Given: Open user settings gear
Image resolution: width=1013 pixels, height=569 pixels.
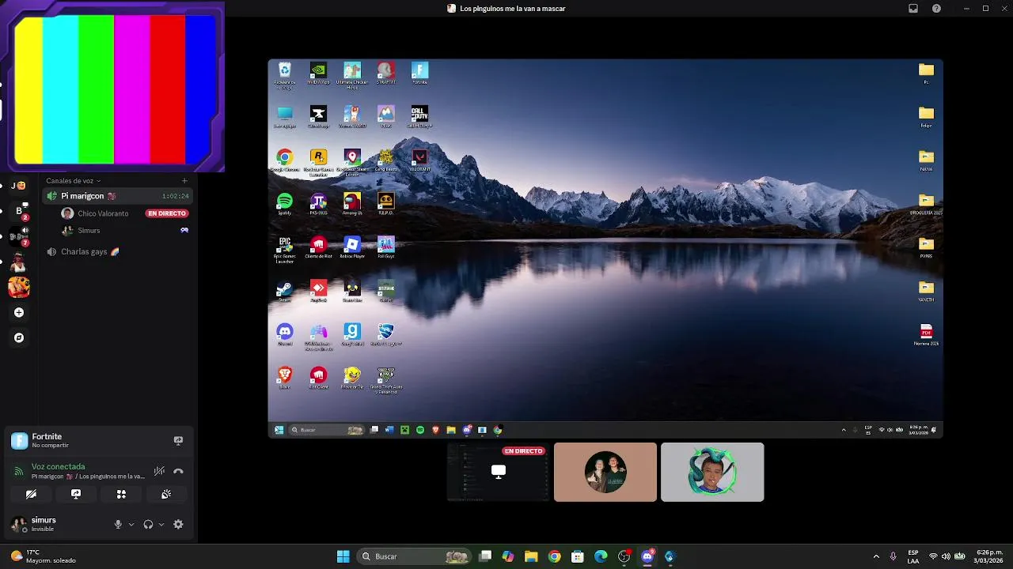Looking at the screenshot, I should (x=178, y=524).
